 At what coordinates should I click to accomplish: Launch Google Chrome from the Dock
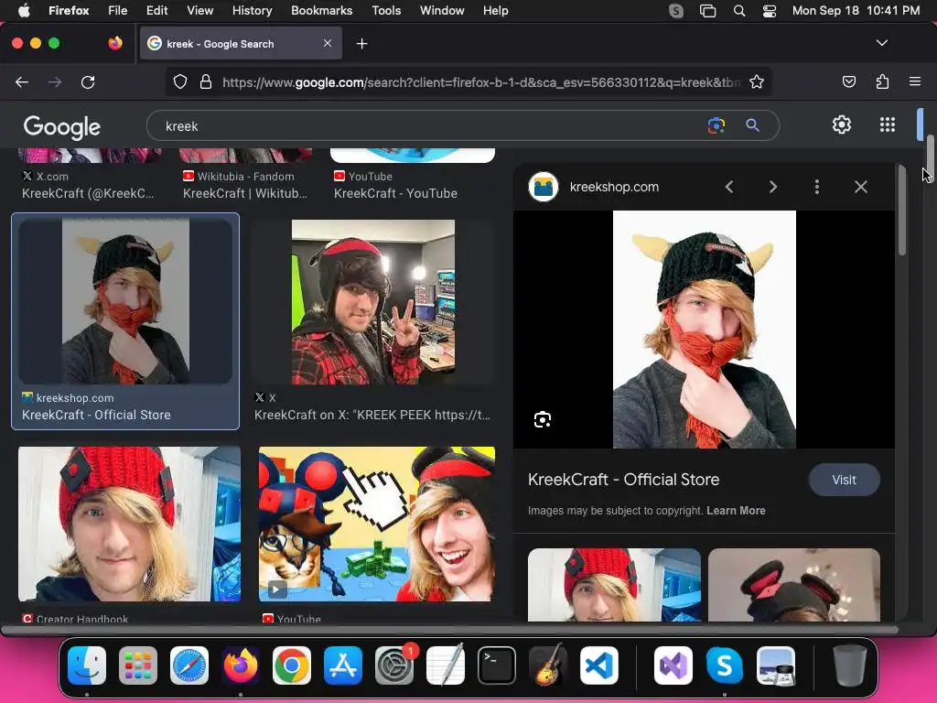(x=292, y=665)
